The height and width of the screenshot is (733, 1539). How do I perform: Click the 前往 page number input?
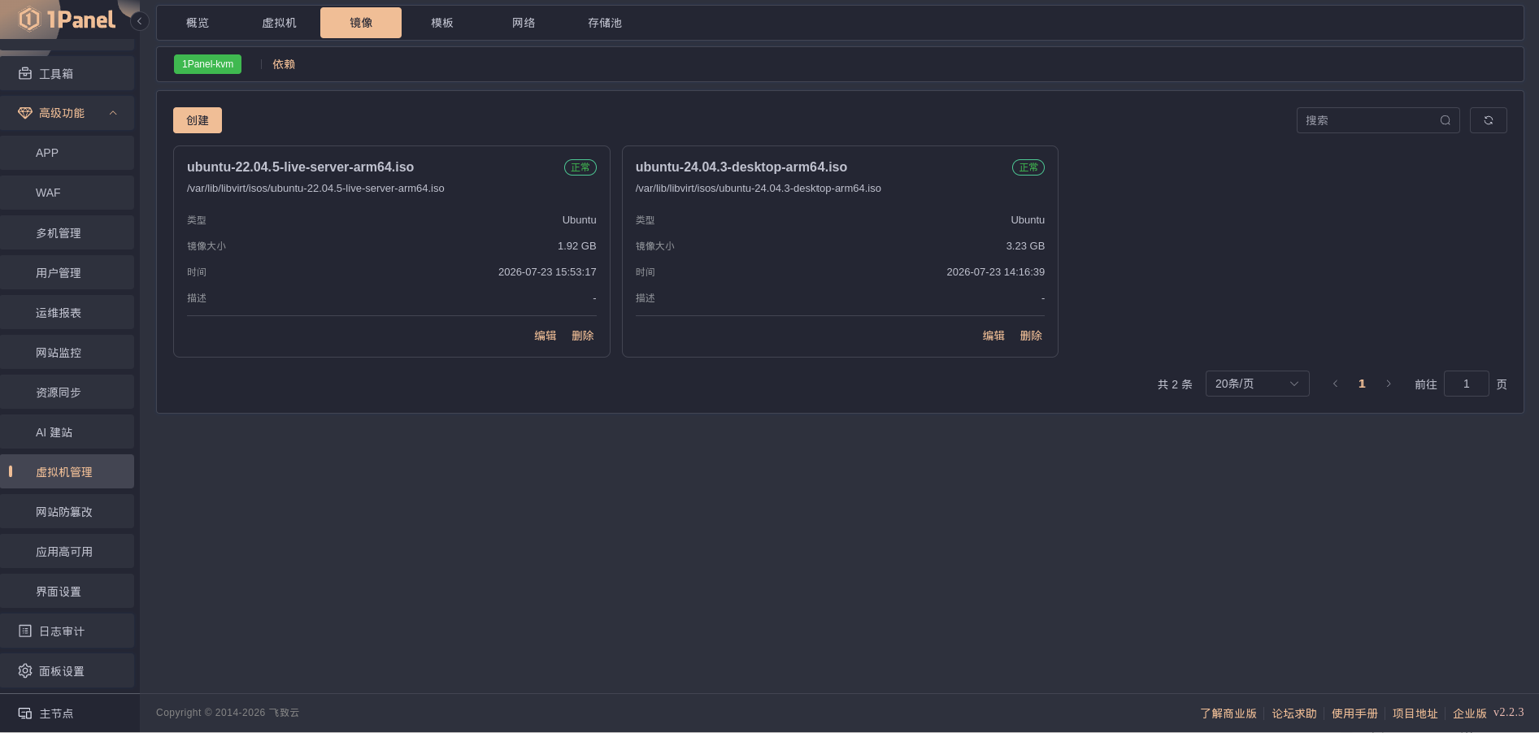pos(1467,384)
